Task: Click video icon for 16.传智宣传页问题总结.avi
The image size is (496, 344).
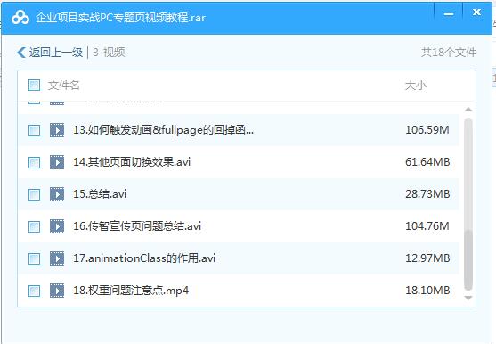Action: [57, 226]
